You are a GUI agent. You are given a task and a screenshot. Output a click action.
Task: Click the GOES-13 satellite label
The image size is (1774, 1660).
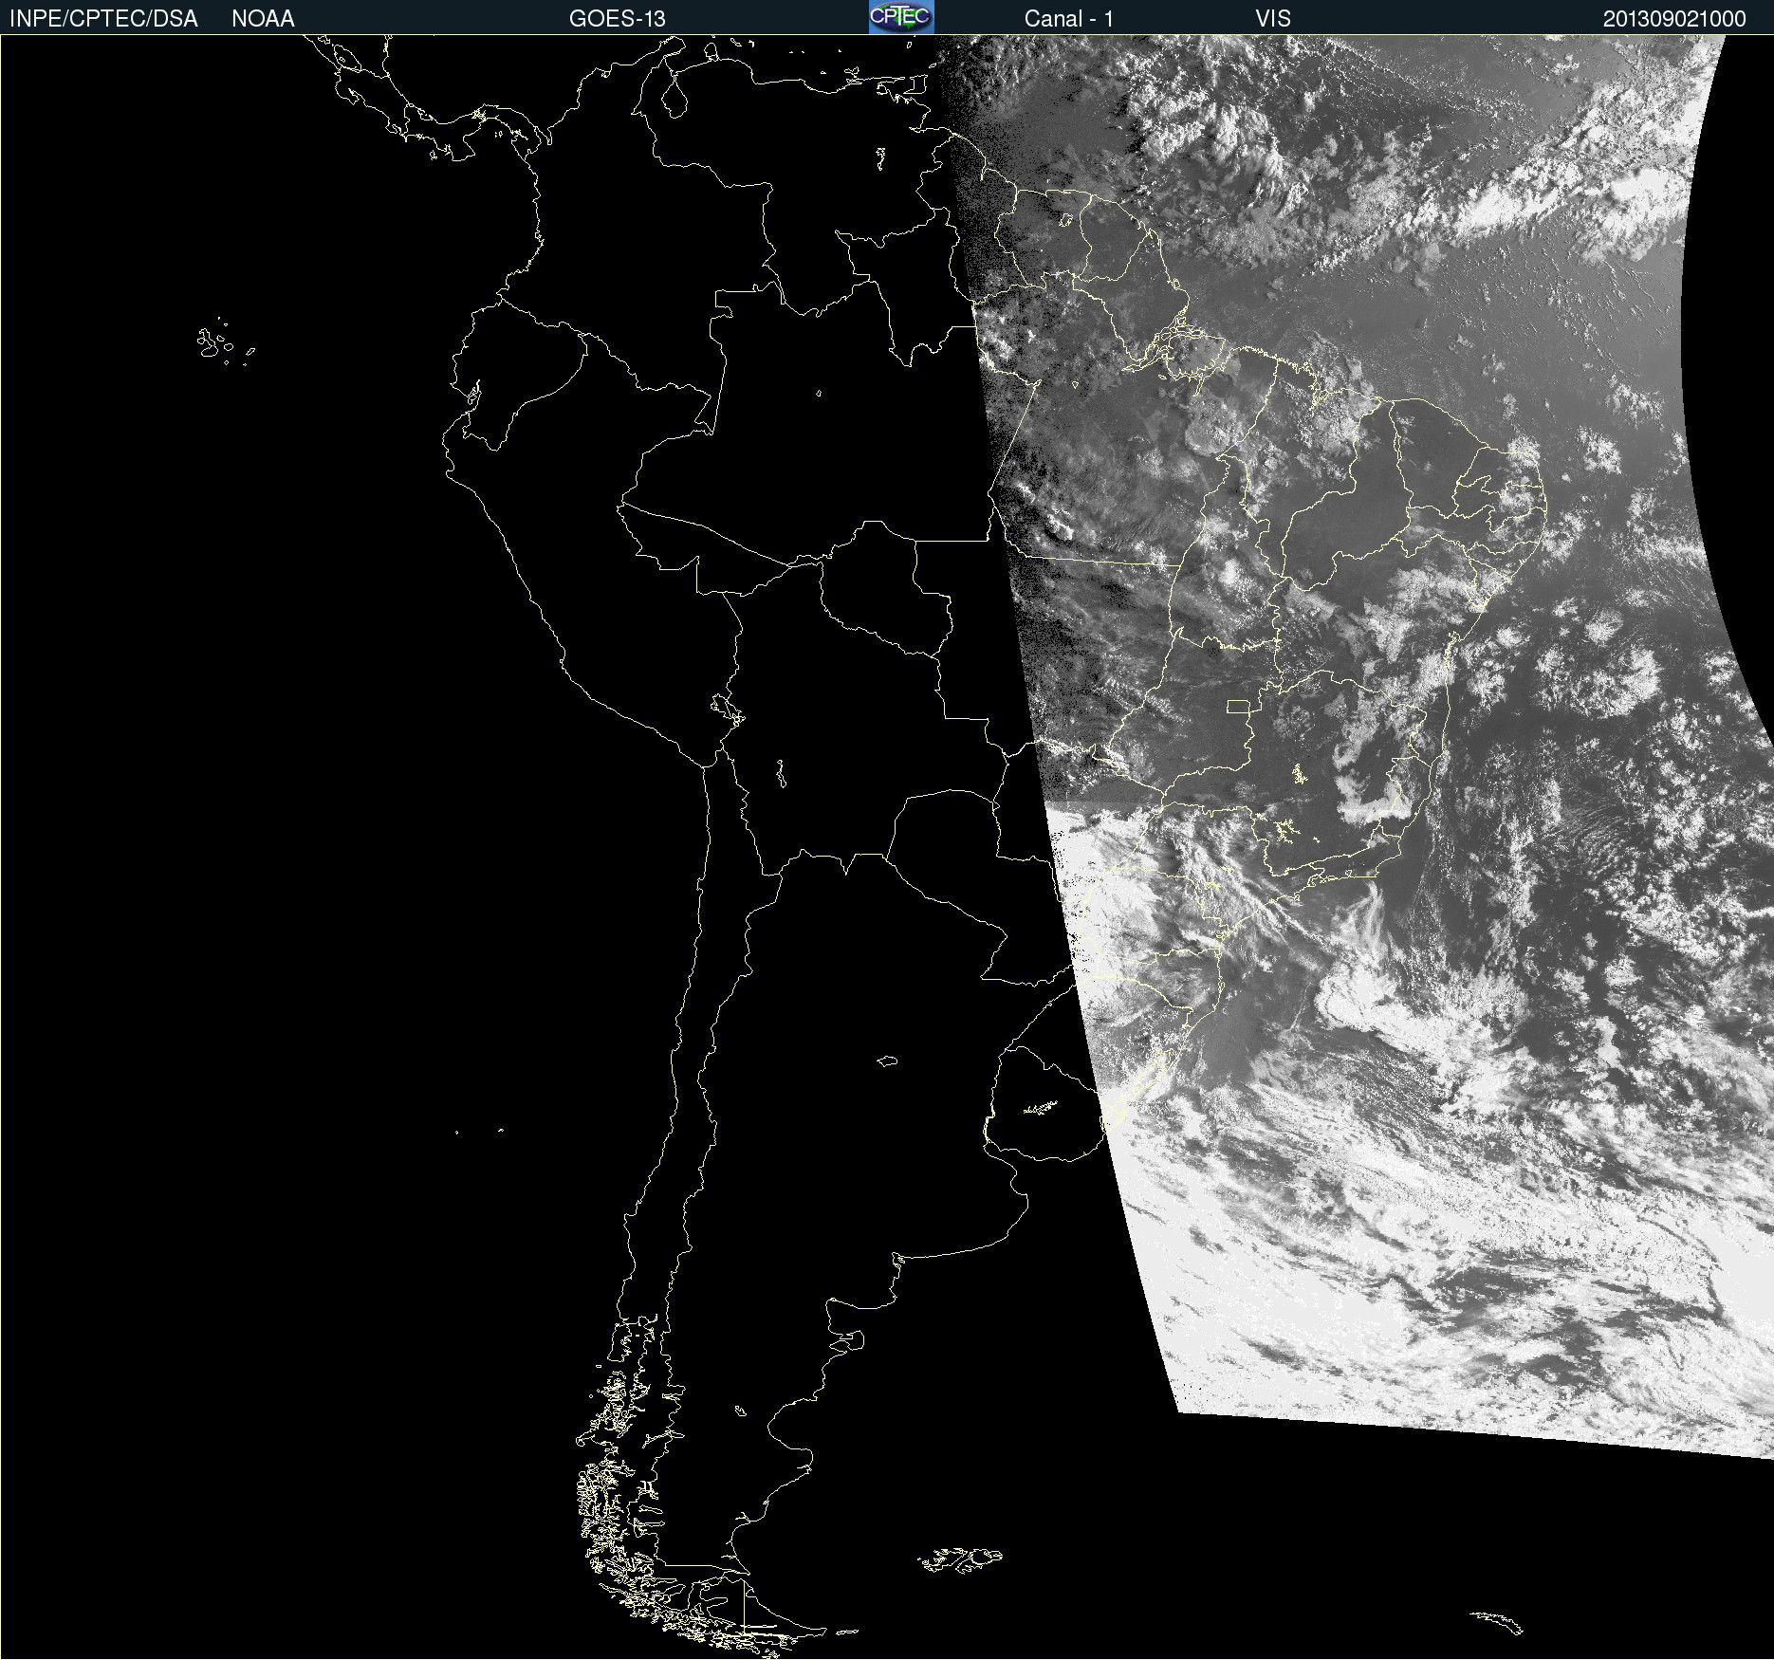click(x=618, y=19)
